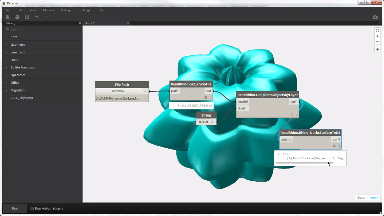Close the Home* tab
The height and width of the screenshot is (216, 384).
[x=128, y=23]
